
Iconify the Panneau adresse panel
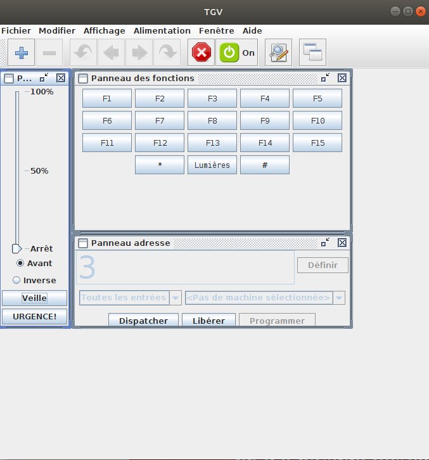click(x=326, y=242)
